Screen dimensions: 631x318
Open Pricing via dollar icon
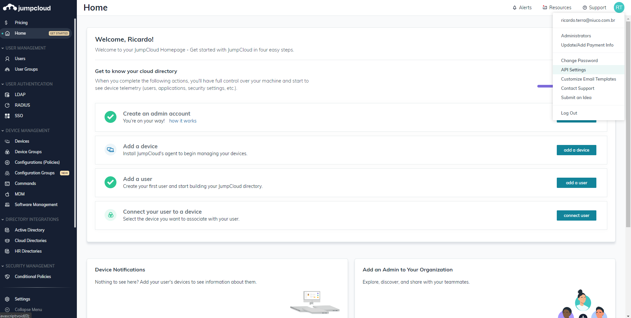(6, 23)
